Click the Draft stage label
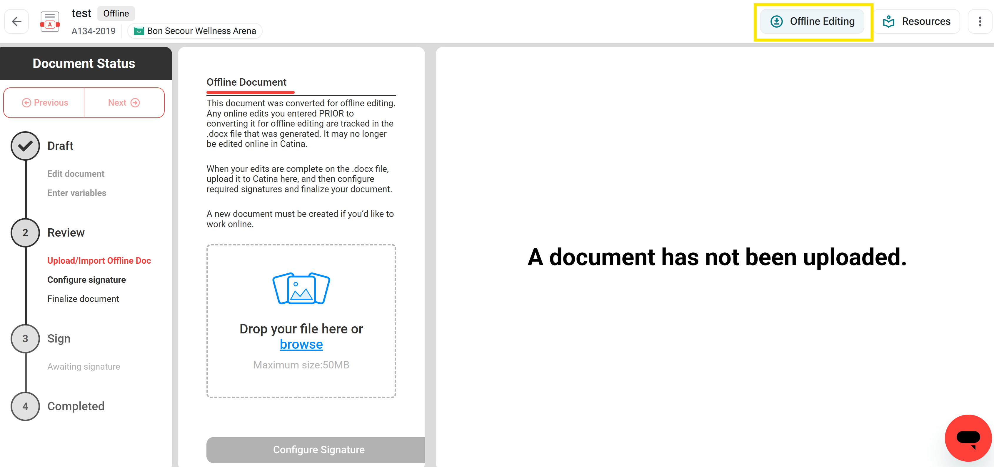 coord(60,146)
